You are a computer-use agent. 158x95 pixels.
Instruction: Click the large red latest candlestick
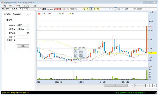click(147, 40)
